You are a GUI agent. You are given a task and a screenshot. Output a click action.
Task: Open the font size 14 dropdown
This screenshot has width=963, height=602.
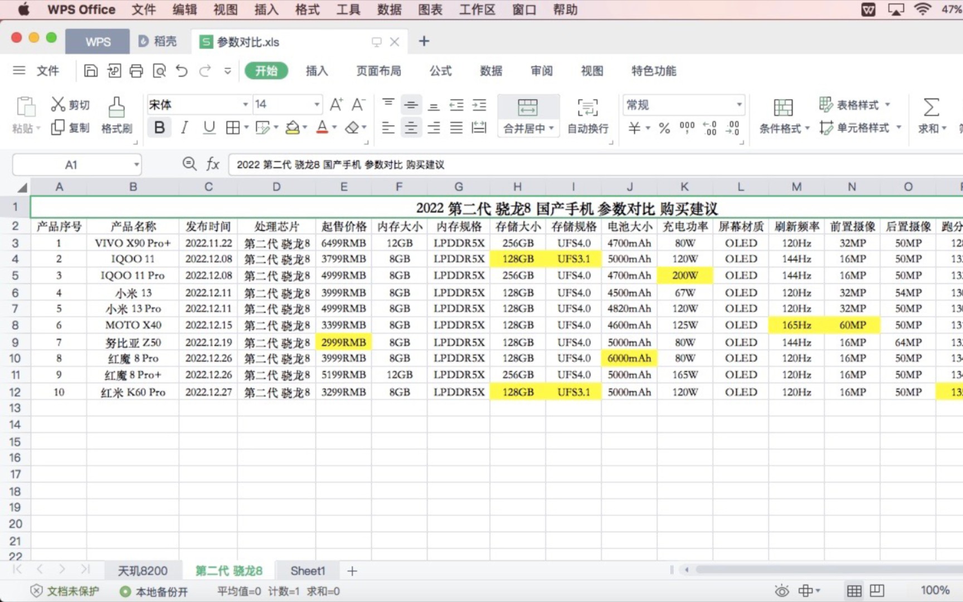317,105
